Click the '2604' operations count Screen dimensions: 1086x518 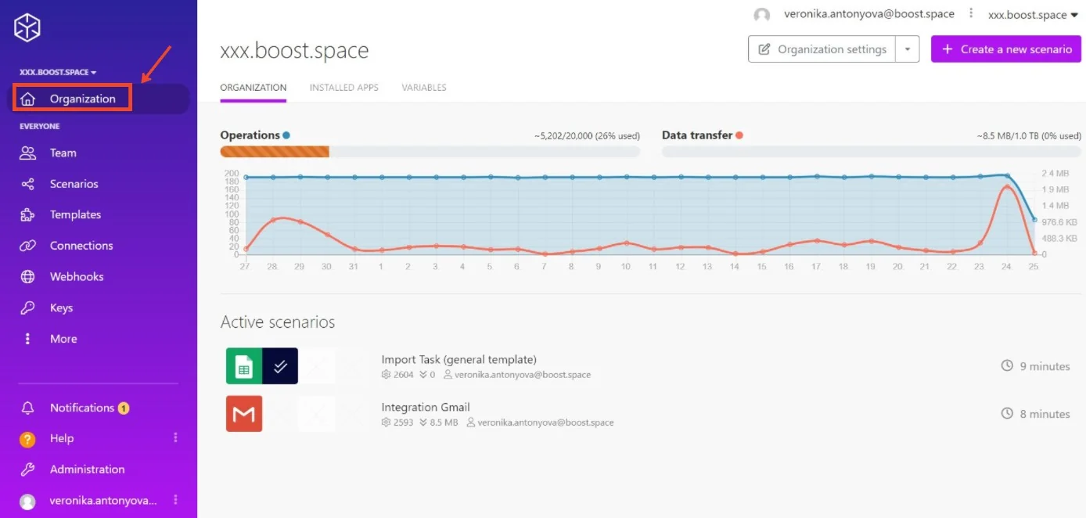point(403,375)
